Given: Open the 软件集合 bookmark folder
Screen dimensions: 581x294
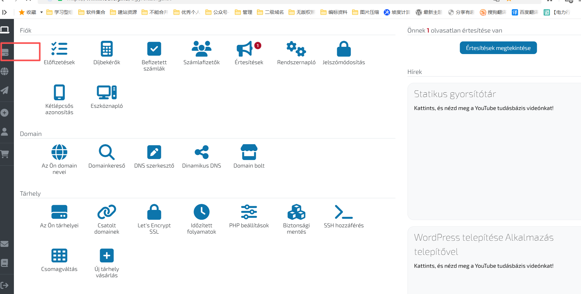Looking at the screenshot, I should [x=92, y=12].
